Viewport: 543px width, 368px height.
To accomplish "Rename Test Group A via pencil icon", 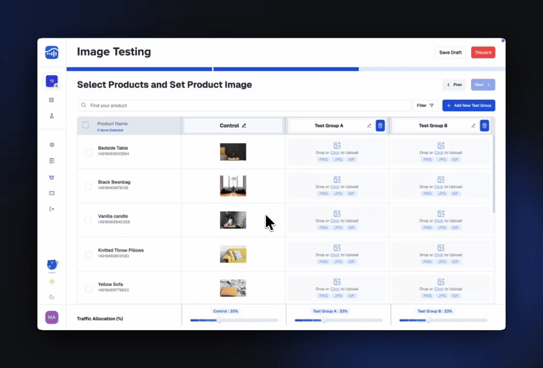I will click(369, 125).
